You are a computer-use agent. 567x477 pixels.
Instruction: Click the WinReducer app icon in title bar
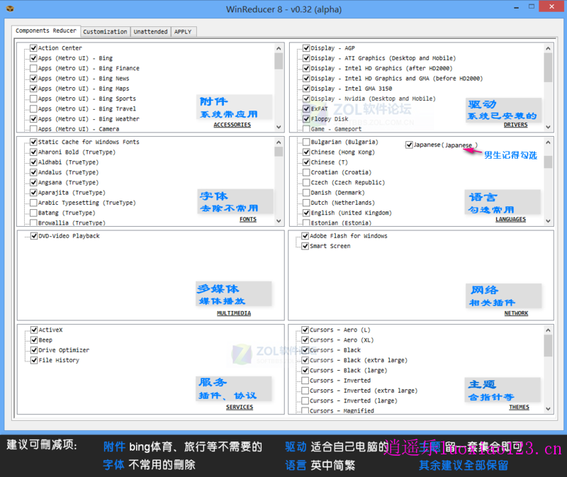pyautogui.click(x=10, y=9)
